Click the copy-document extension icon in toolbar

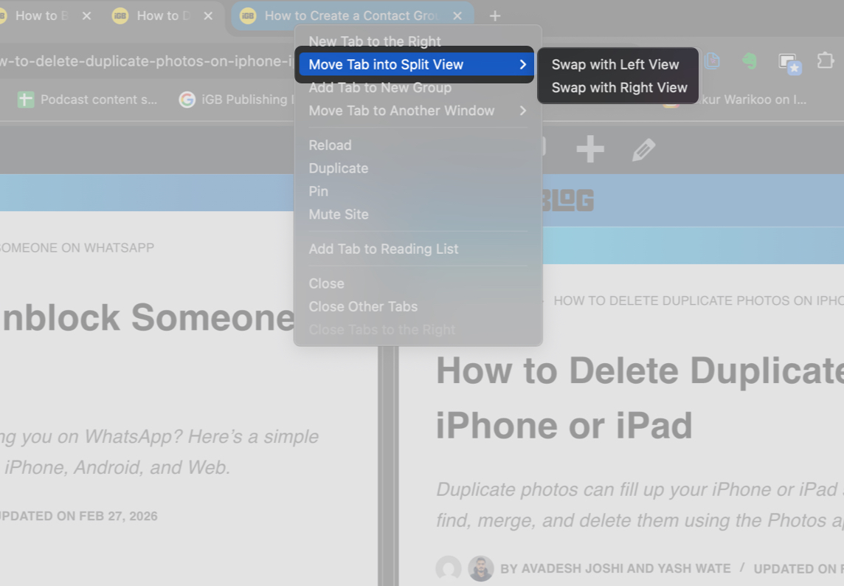[712, 61]
